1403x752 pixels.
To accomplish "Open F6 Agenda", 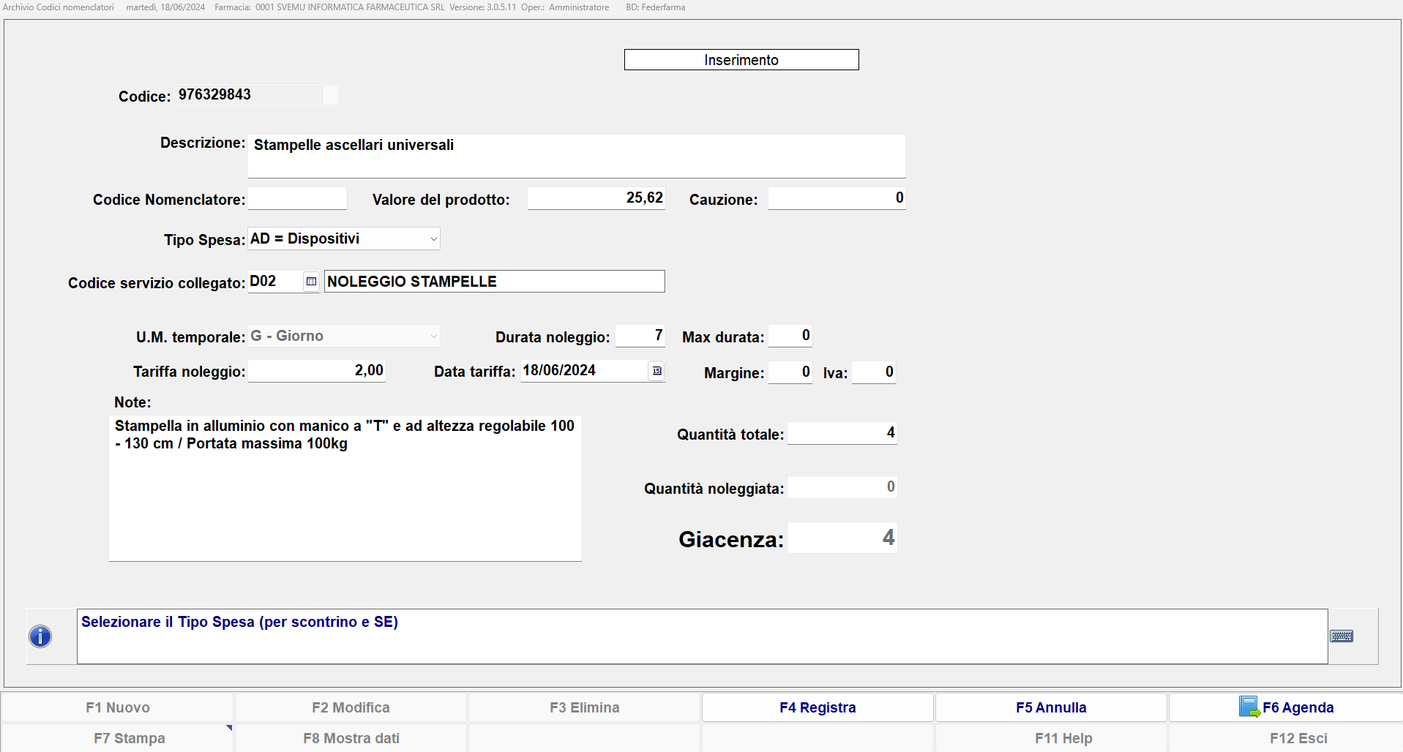I will click(1285, 707).
